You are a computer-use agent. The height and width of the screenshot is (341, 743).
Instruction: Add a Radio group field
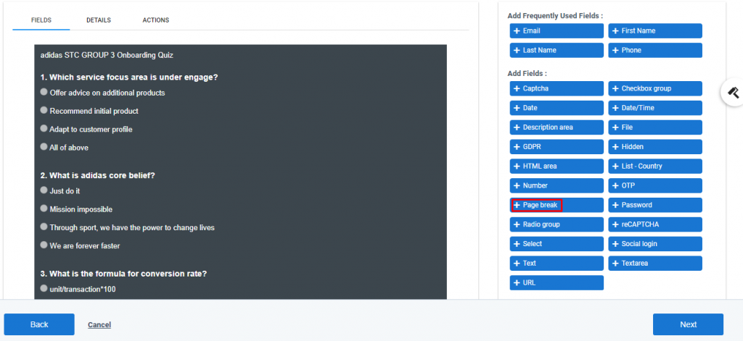pyautogui.click(x=557, y=224)
